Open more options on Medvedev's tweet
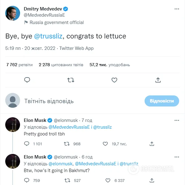185x185 pixels. click(177, 9)
